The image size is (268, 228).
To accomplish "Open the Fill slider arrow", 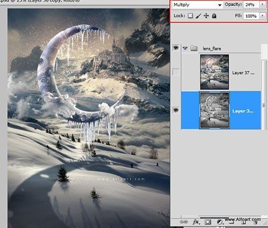I will [263, 16].
